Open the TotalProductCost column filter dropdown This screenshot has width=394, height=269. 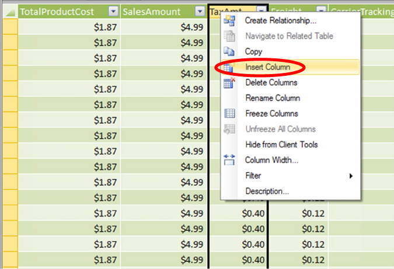click(x=113, y=11)
